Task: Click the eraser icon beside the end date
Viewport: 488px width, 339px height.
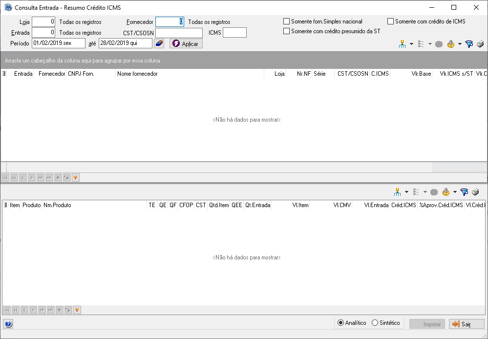Action: [159, 43]
